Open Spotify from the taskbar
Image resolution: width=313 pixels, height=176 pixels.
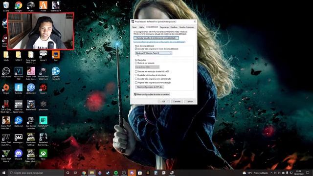tap(116, 173)
